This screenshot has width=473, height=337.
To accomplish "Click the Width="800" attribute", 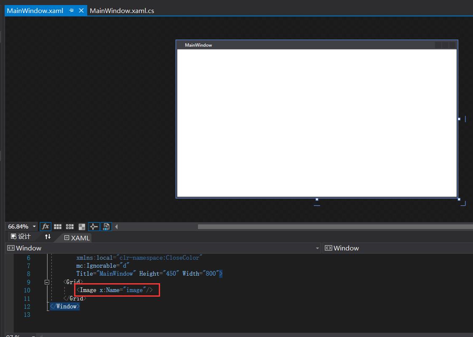I will tap(201, 274).
